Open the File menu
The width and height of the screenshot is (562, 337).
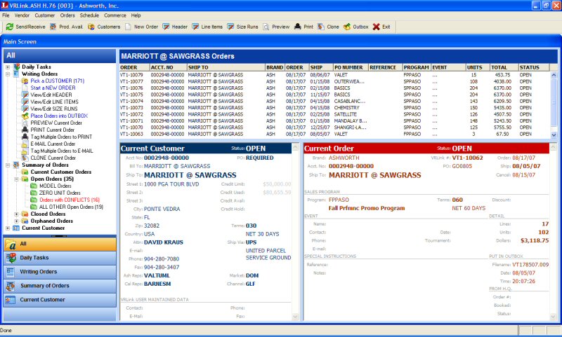(x=6, y=15)
